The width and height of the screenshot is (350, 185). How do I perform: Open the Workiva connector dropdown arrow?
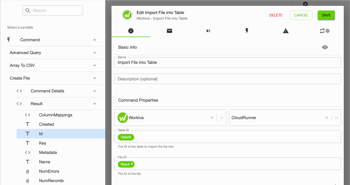pos(222,118)
